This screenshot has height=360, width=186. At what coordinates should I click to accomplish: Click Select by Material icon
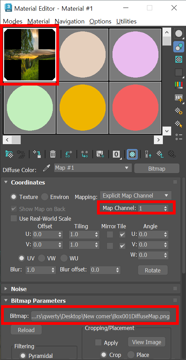(178, 124)
